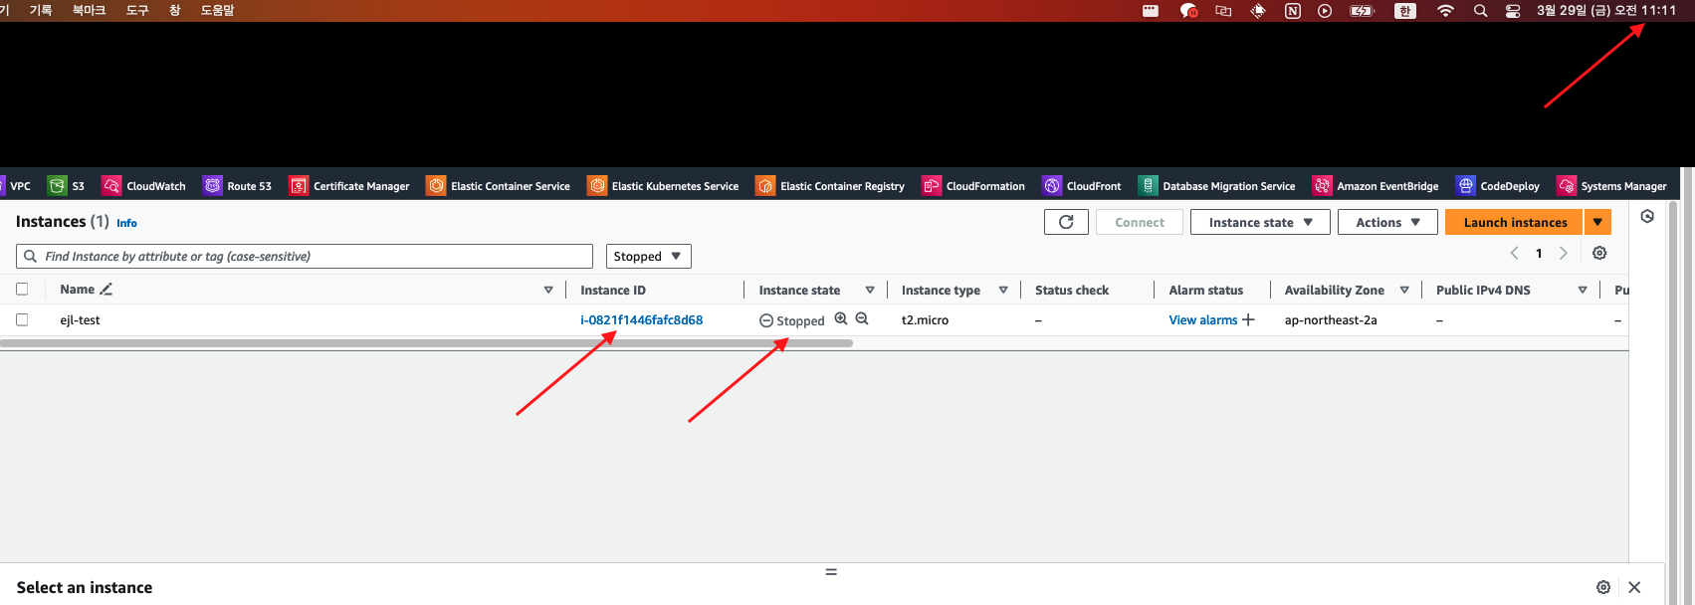Open the Actions dropdown menu
This screenshot has width=1695, height=605.
tap(1386, 222)
